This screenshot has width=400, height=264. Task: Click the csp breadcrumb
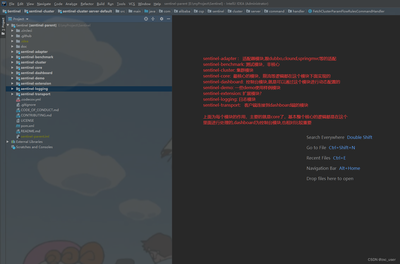(x=199, y=11)
